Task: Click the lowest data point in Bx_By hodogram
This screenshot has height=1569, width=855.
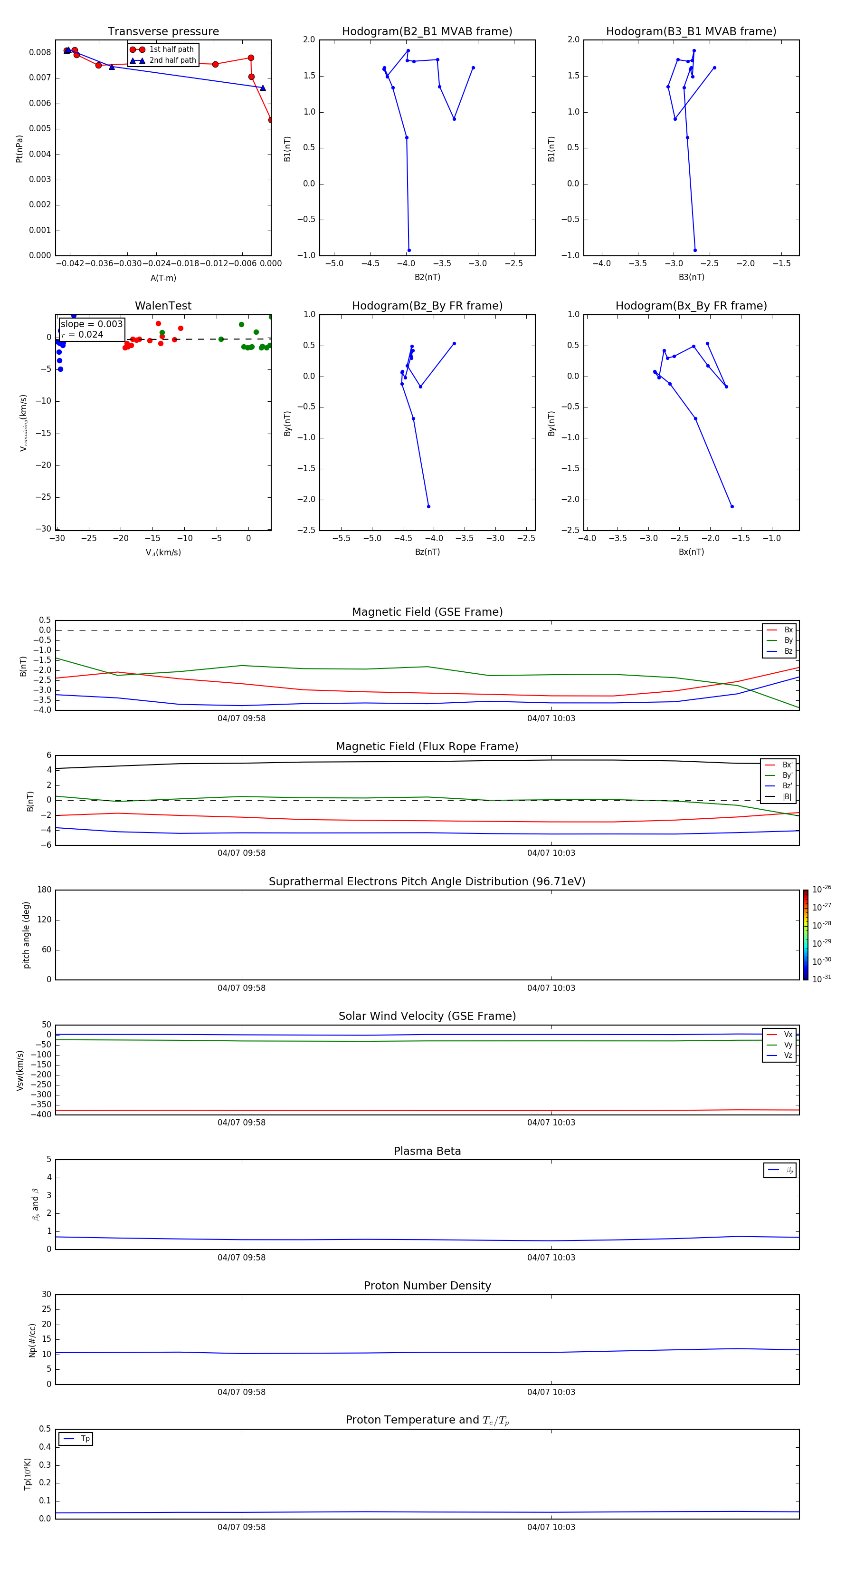Action: tap(732, 506)
